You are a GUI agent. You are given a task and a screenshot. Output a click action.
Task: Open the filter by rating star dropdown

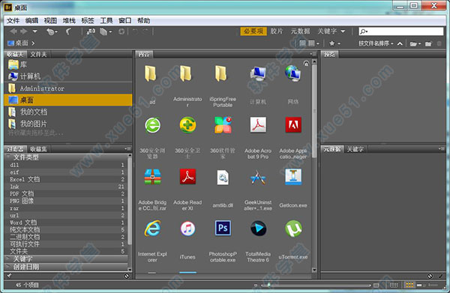click(334, 43)
